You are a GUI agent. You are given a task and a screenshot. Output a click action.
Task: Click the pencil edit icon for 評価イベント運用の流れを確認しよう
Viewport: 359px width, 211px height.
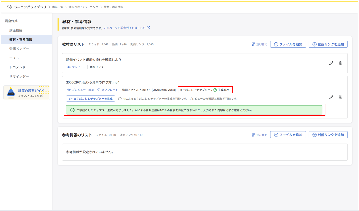(x=331, y=63)
